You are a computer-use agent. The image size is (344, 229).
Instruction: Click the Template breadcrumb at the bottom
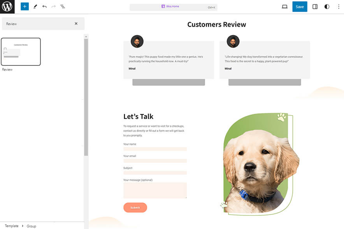11,225
